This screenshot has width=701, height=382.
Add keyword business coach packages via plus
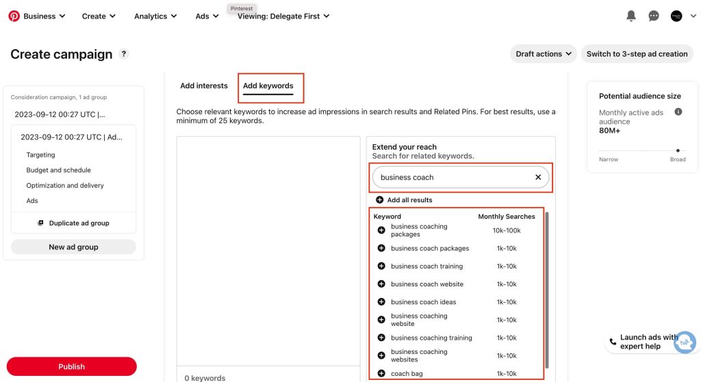pos(381,248)
